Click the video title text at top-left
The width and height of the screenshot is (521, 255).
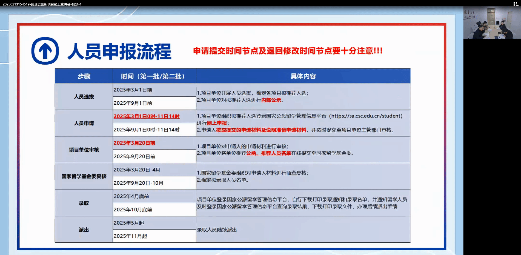[42, 4]
